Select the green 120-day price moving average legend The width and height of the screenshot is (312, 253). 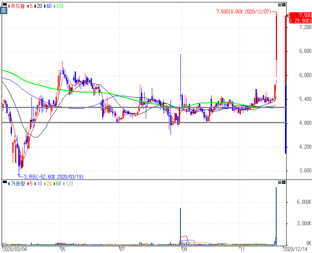click(58, 6)
